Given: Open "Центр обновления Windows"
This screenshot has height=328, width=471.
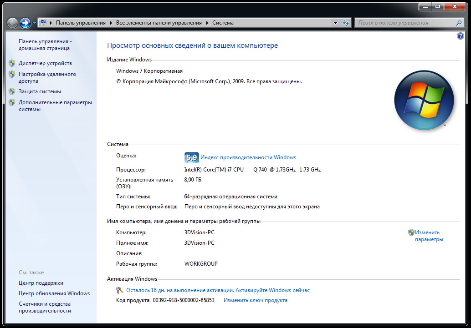Looking at the screenshot, I should coord(54,293).
